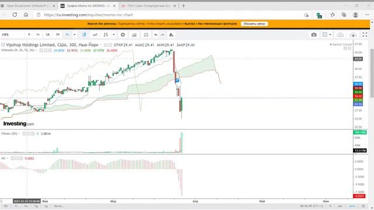The image size is (374, 210).
Task: Enter fullscreen chart mode icon
Action: coord(365,35)
